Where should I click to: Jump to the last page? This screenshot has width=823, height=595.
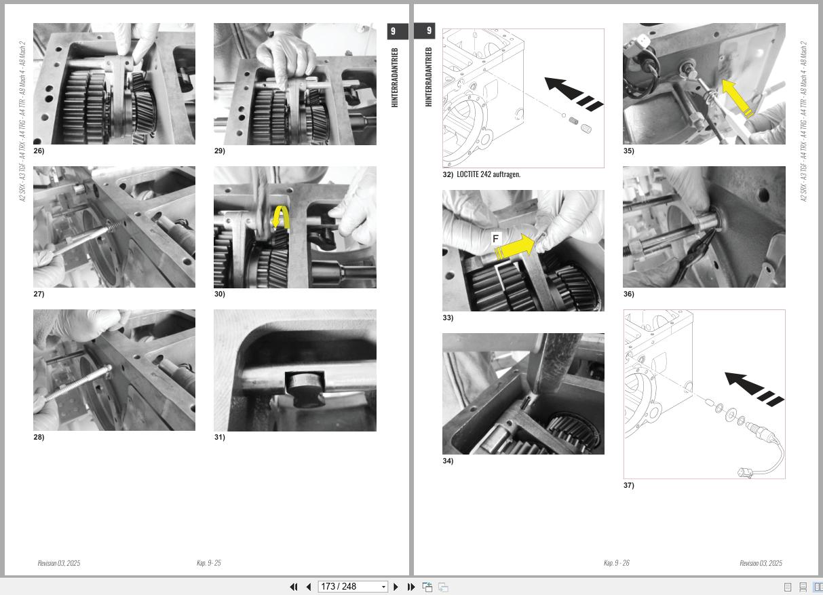pos(411,587)
